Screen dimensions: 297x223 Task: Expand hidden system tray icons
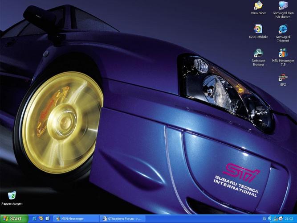[270, 219]
